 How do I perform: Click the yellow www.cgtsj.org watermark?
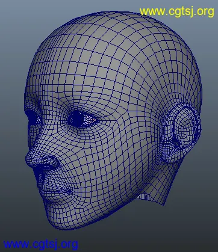(x=177, y=11)
